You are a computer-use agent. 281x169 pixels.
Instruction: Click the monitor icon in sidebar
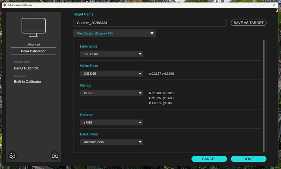(34, 27)
